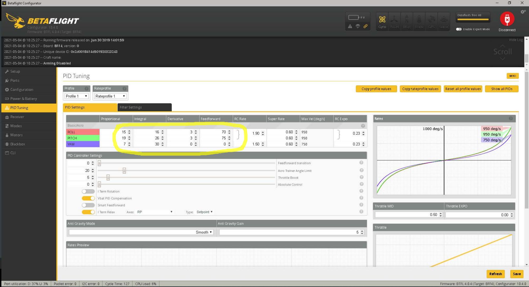Image resolution: width=529 pixels, height=287 pixels.
Task: Open help for Throttle Boost
Action: [x=361, y=177]
